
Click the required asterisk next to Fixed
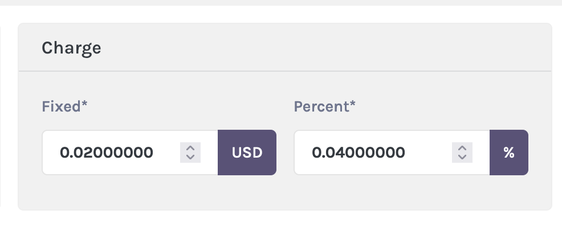(x=84, y=105)
